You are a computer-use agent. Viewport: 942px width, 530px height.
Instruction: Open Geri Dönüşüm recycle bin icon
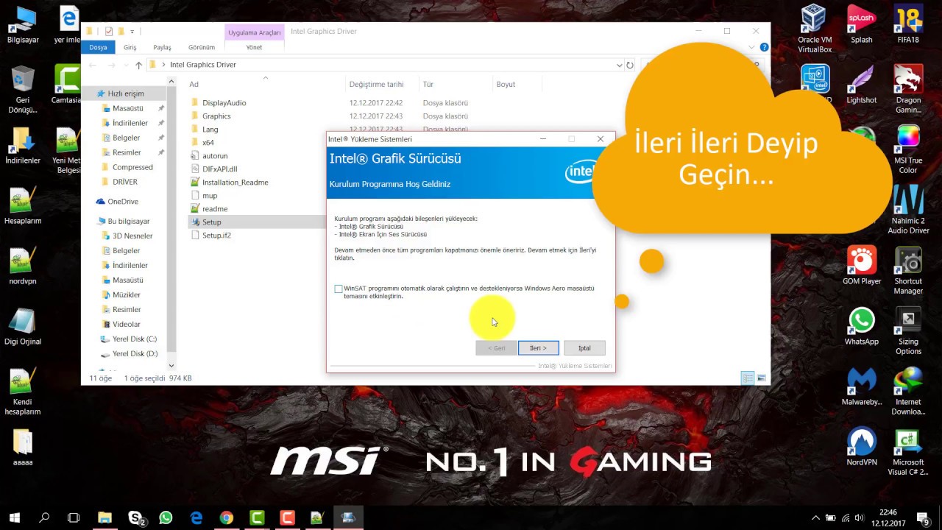(23, 90)
